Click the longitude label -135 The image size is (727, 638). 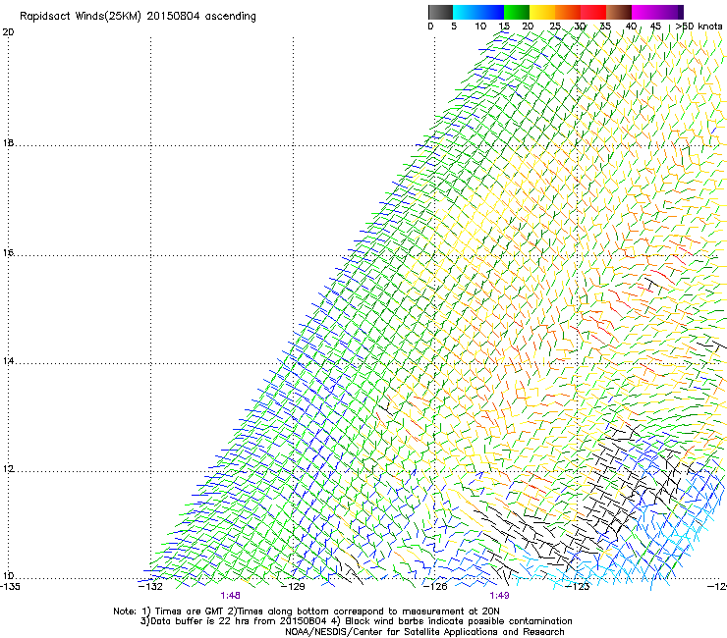[x=10, y=586]
